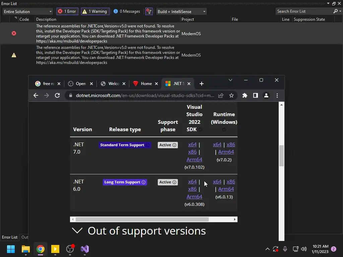Go back in Chrome
The image size is (343, 257).
[36, 95]
